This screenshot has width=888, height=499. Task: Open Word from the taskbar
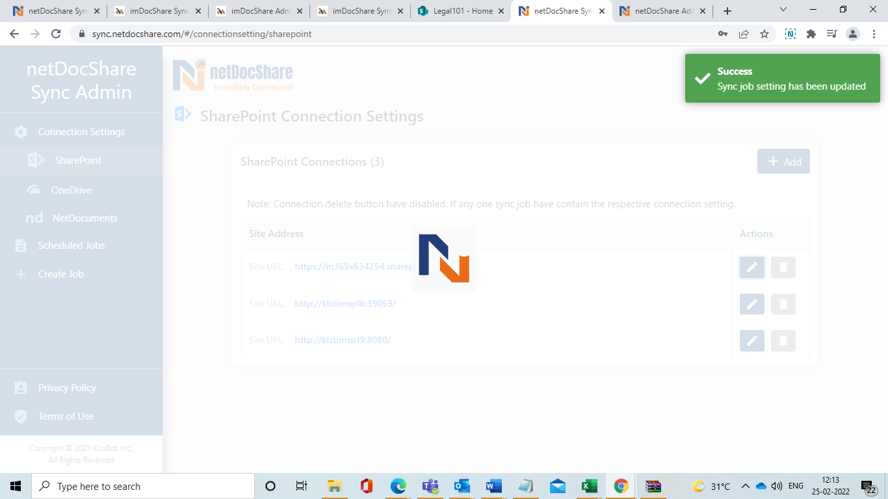click(494, 486)
